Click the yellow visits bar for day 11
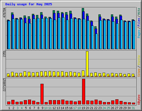Image resolution: width=142 pixels, height=111 pixels. (50, 74)
